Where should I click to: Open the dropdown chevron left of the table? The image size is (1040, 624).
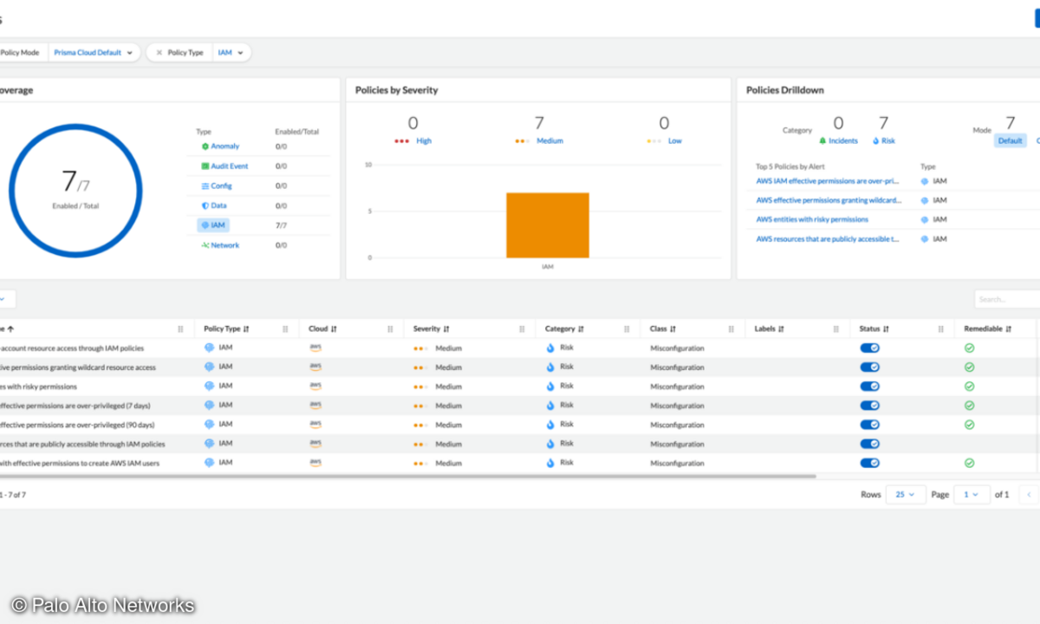pos(4,300)
